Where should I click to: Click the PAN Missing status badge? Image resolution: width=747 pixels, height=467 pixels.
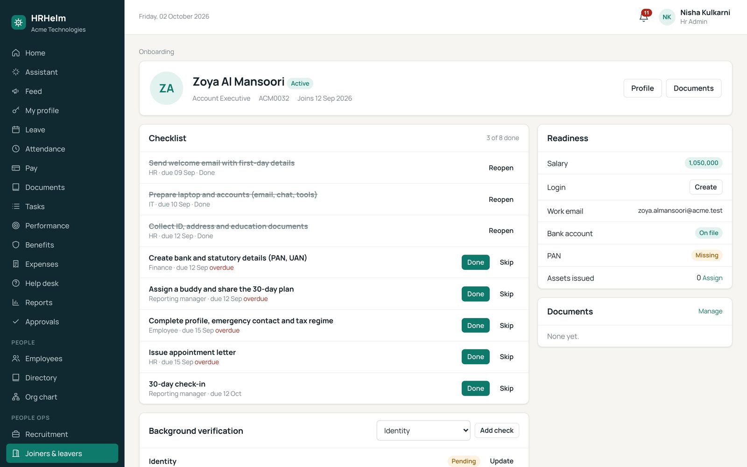[707, 255]
